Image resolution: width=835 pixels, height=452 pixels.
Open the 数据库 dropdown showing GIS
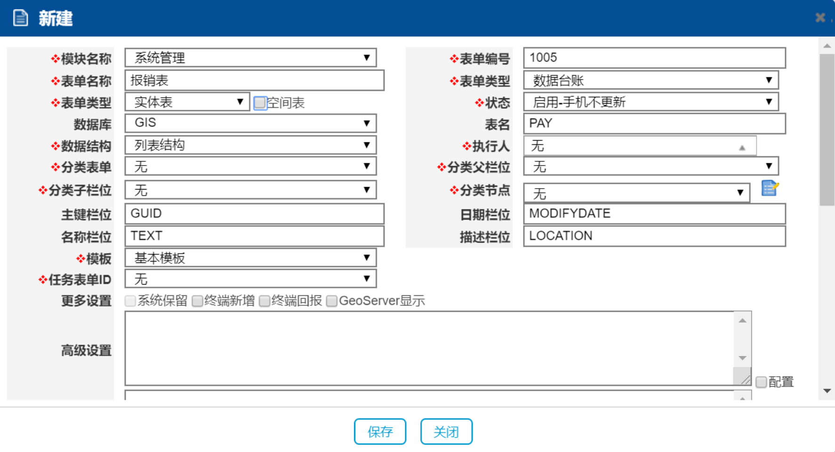coord(250,123)
